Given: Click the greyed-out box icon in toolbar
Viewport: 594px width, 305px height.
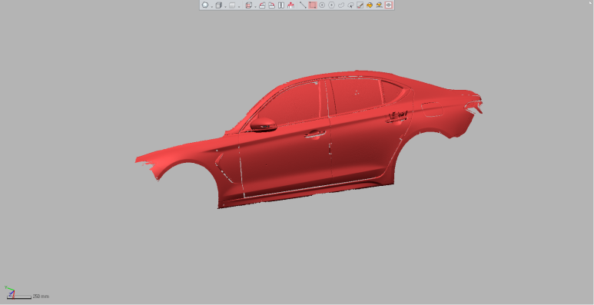Looking at the screenshot, I should coord(232,5).
